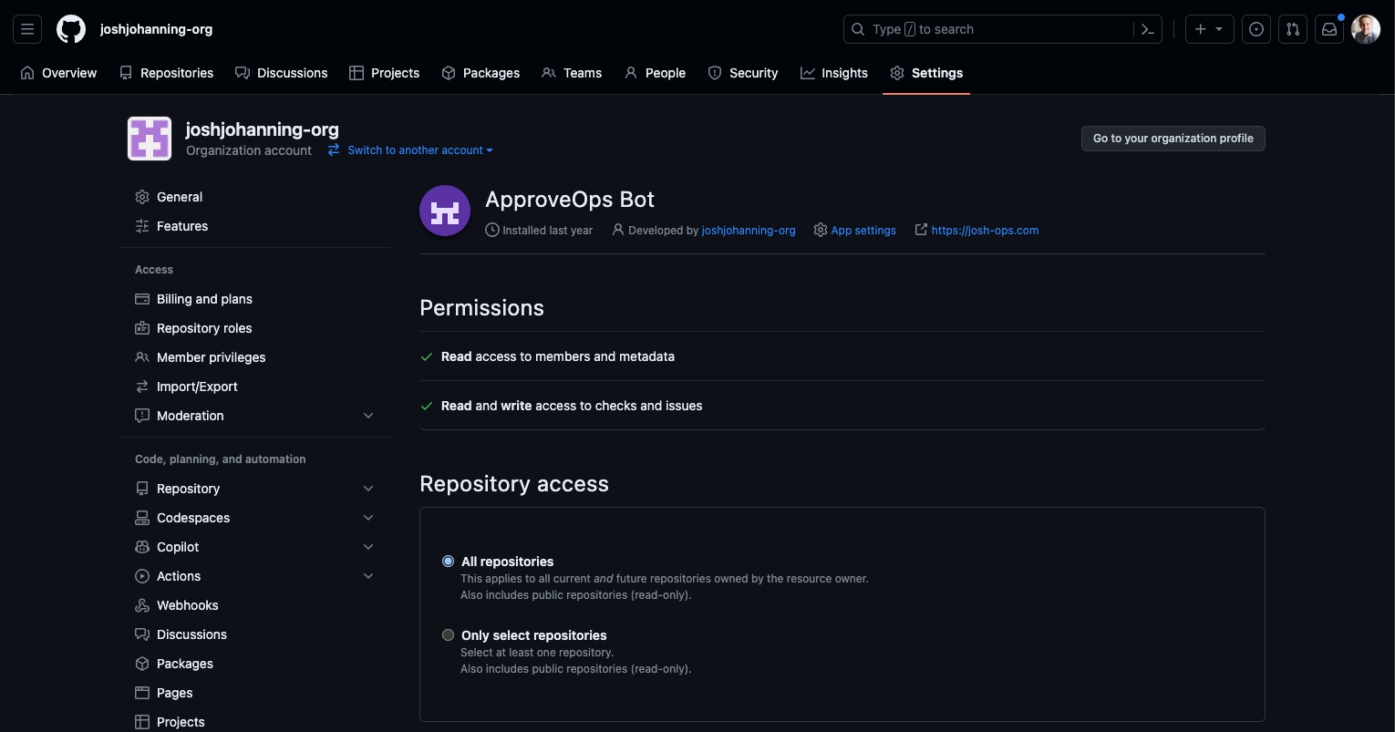Image resolution: width=1395 pixels, height=732 pixels.
Task: Open the pull requests icon in the header
Action: click(x=1292, y=28)
